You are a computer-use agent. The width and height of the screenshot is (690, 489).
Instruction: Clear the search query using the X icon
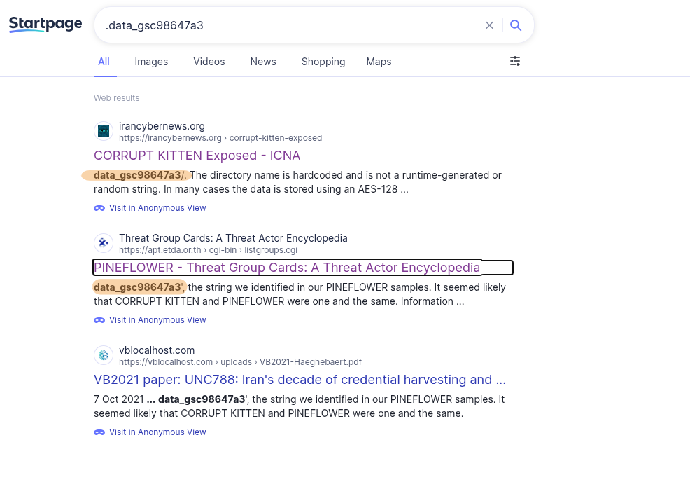[x=489, y=25]
